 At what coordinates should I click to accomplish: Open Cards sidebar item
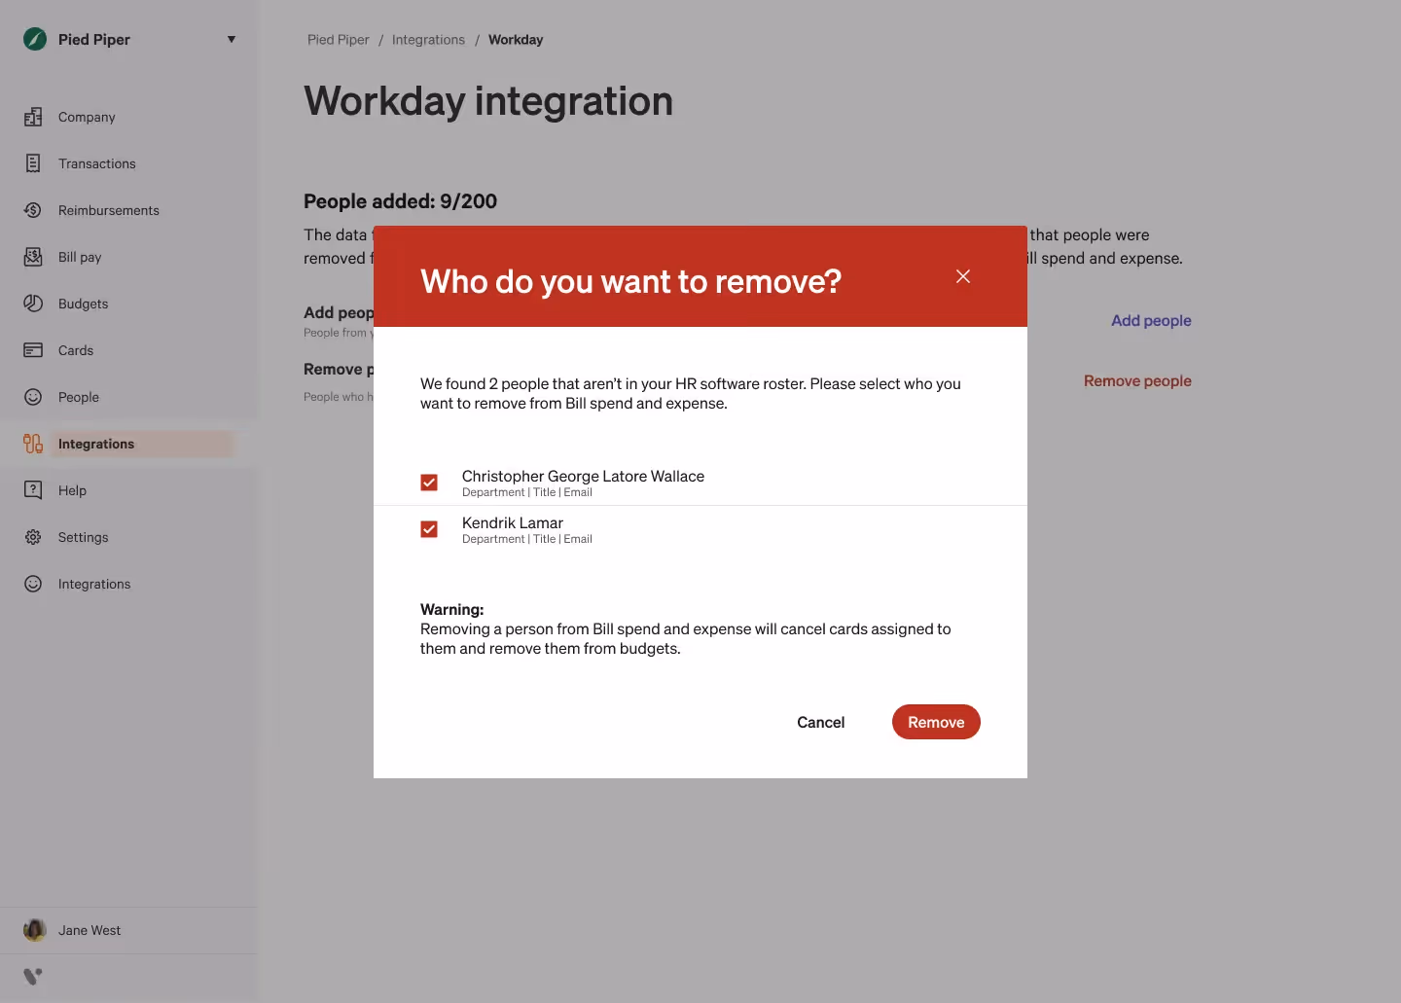[x=76, y=350]
